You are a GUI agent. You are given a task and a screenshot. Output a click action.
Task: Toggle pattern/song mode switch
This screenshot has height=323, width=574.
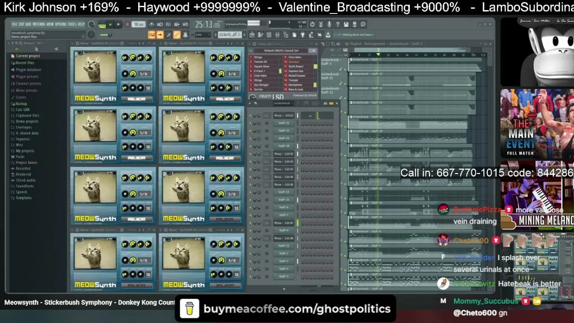(102, 25)
